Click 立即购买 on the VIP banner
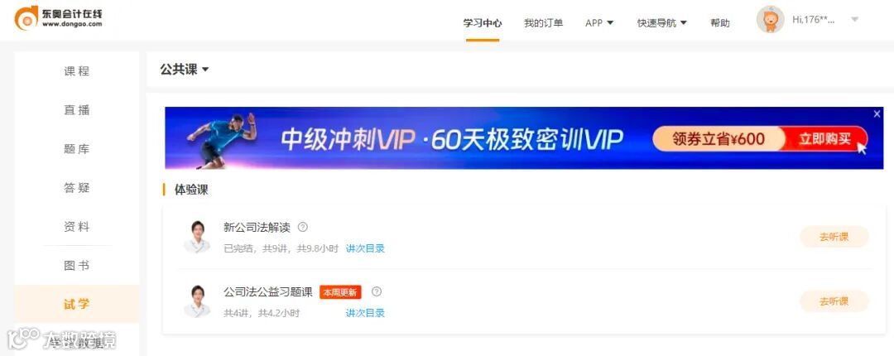The width and height of the screenshot is (894, 356). 825,138
